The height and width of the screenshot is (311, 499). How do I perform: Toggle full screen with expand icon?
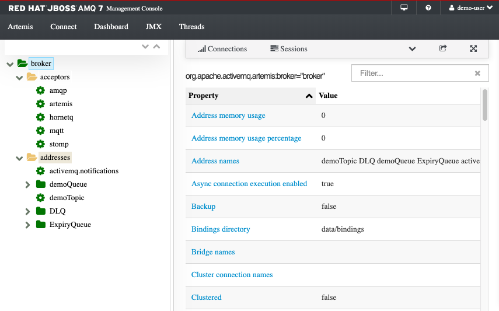pos(473,48)
